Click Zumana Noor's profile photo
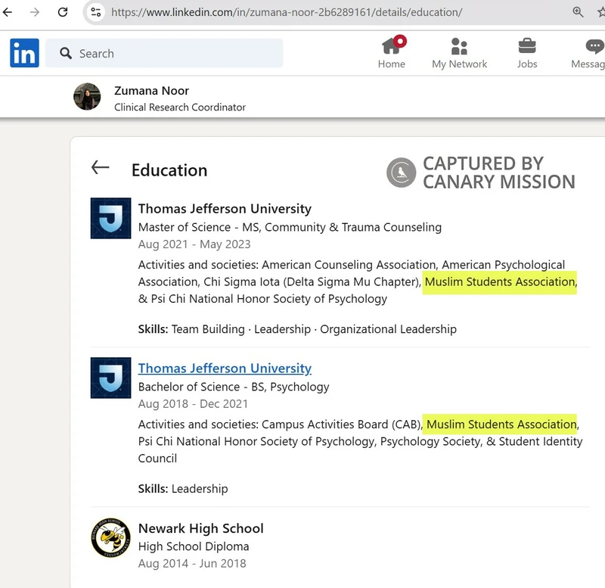The width and height of the screenshot is (605, 588). point(87,97)
